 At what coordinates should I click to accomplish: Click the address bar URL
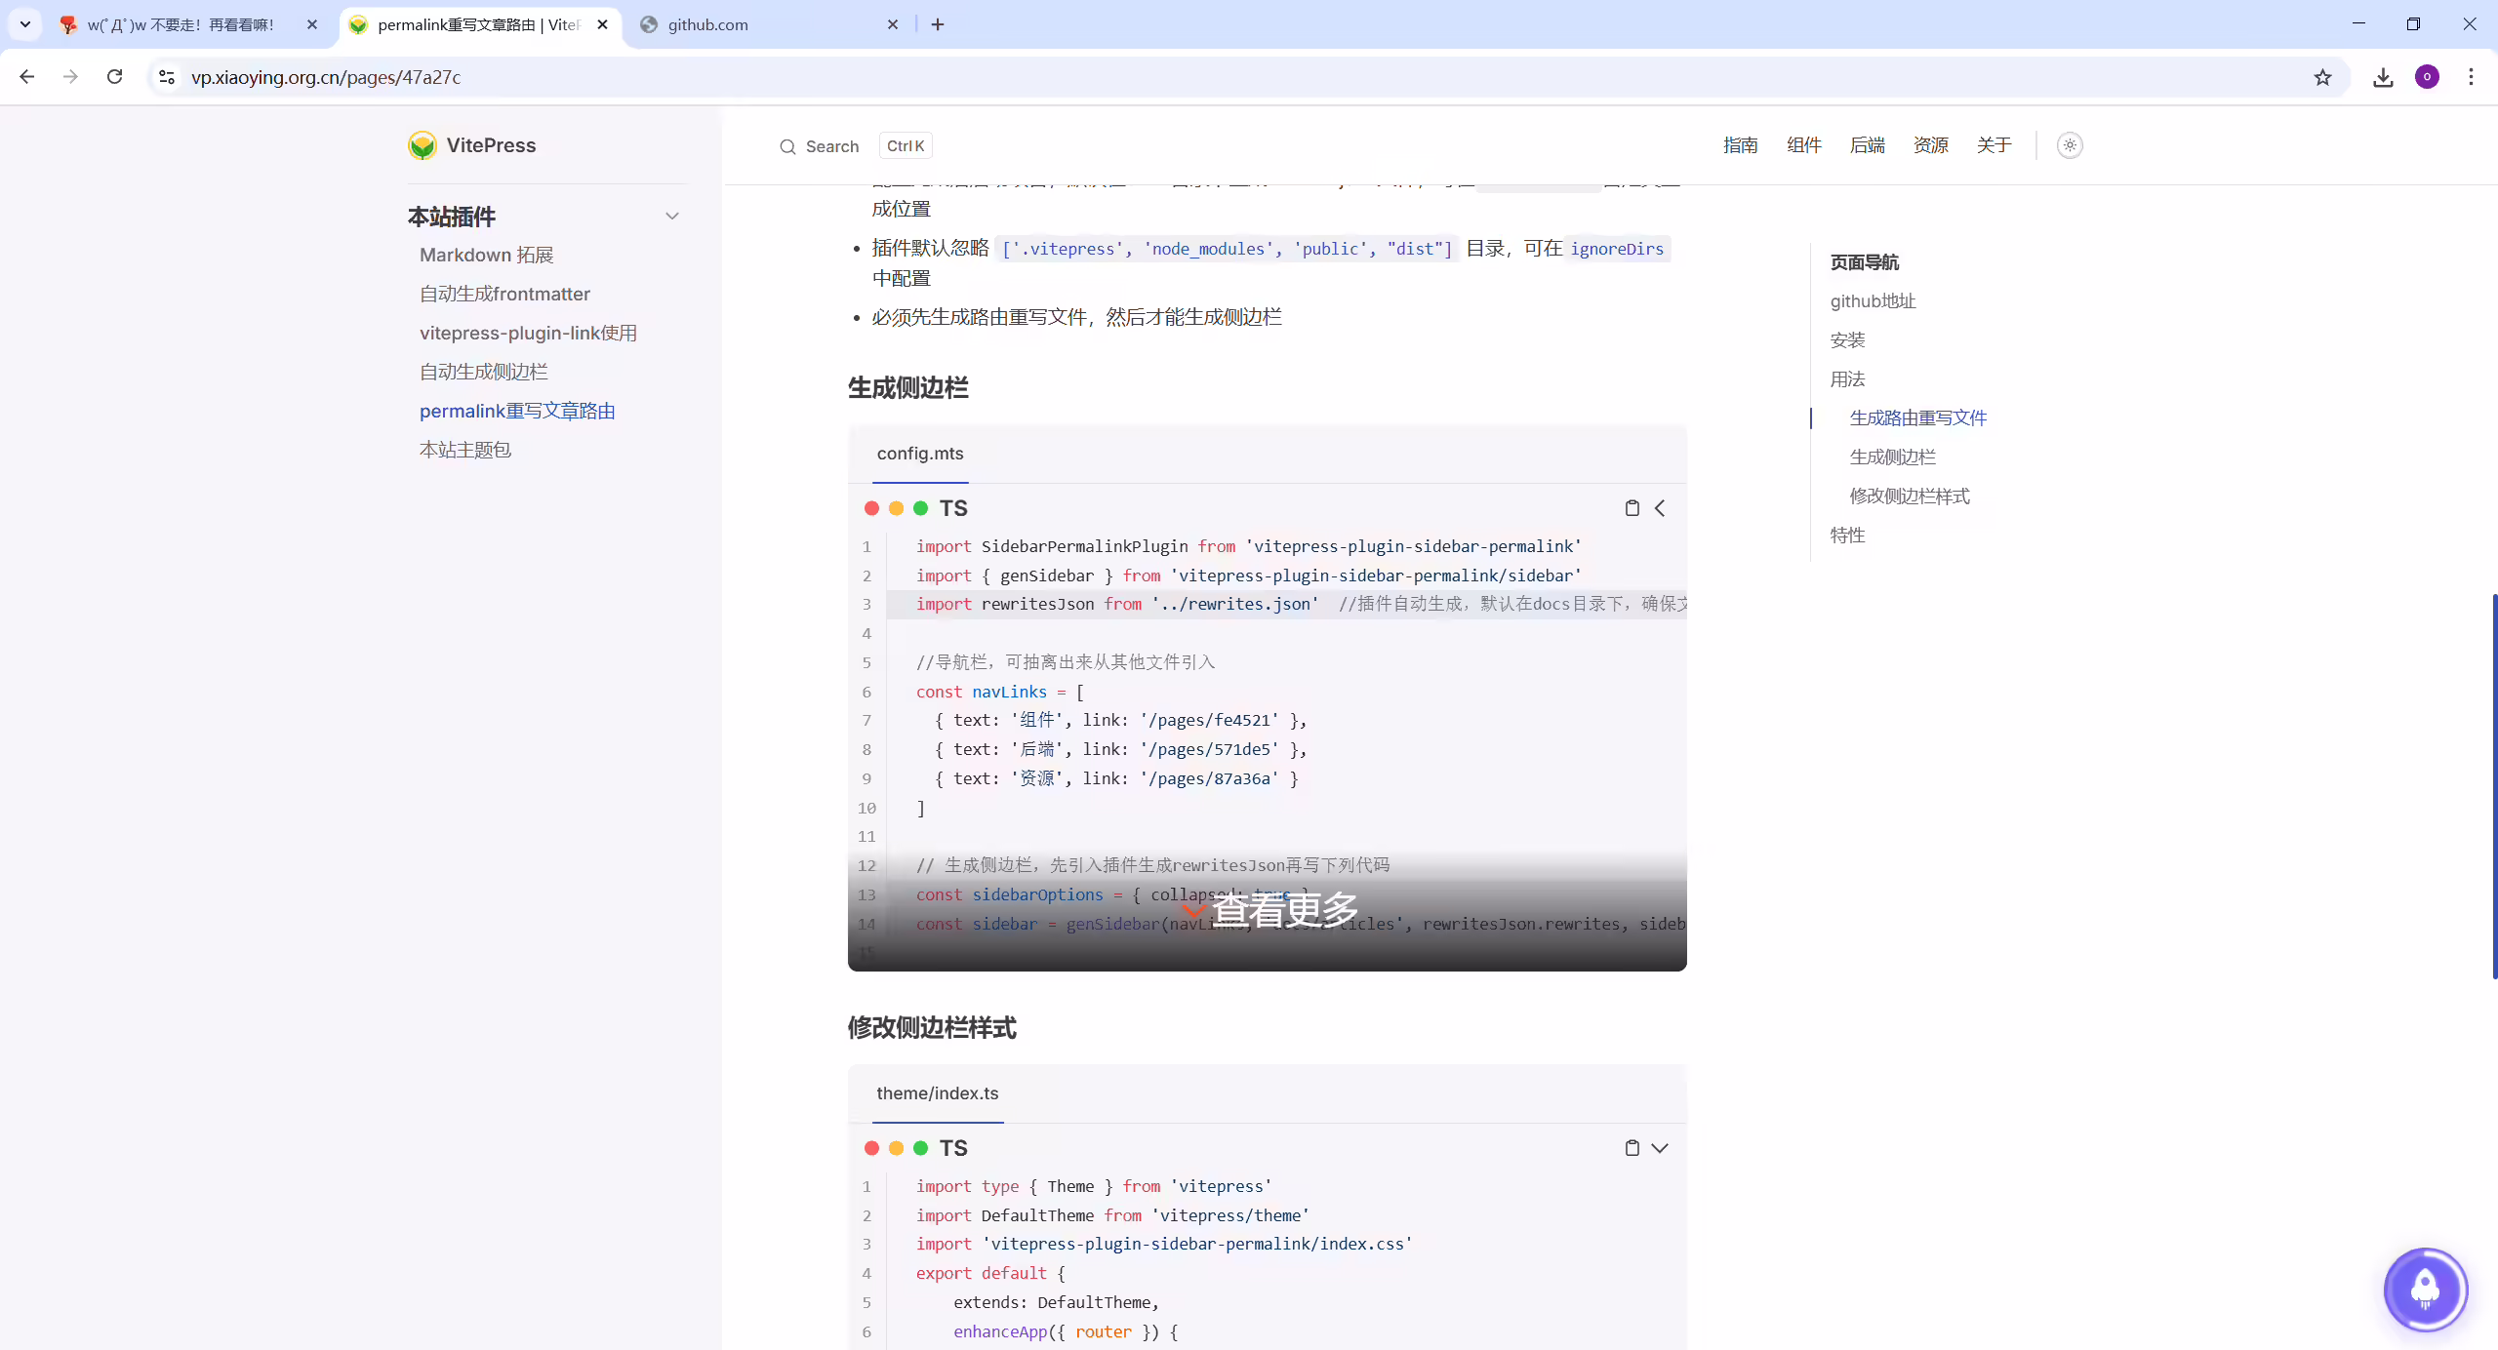[x=326, y=77]
